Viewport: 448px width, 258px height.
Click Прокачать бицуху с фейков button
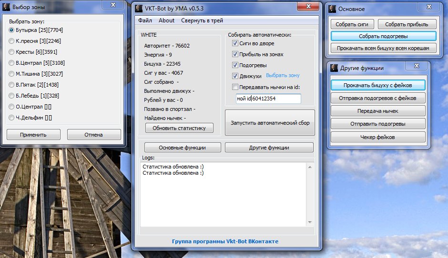pyautogui.click(x=378, y=85)
